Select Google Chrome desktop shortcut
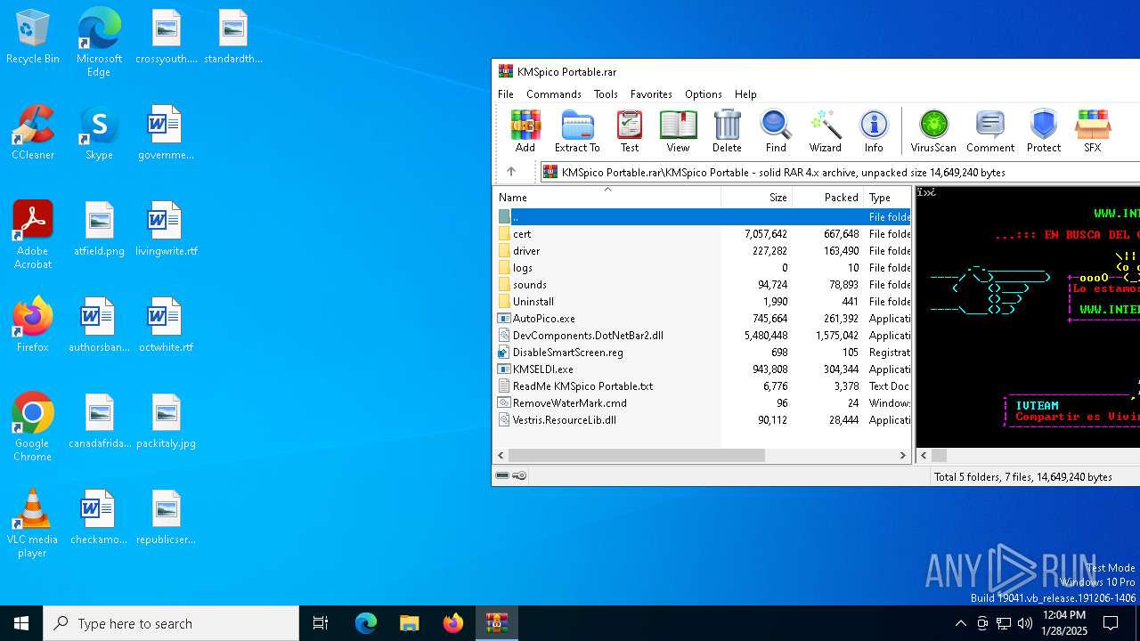This screenshot has height=641, width=1140. (33, 427)
